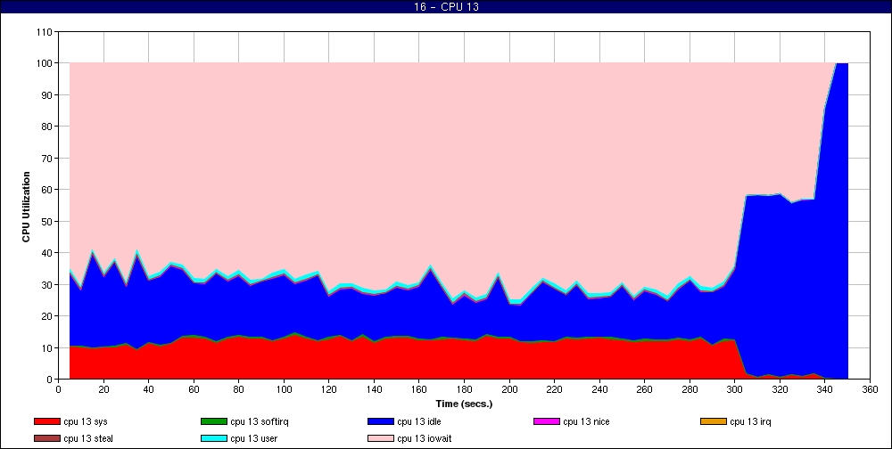Click the 80 label on the x-axis

click(x=238, y=390)
